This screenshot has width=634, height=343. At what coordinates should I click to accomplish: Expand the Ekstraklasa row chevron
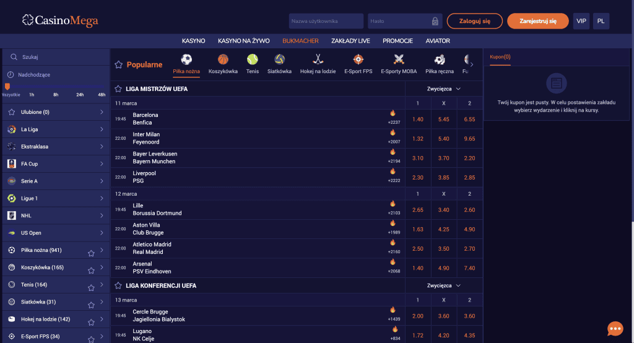point(102,146)
